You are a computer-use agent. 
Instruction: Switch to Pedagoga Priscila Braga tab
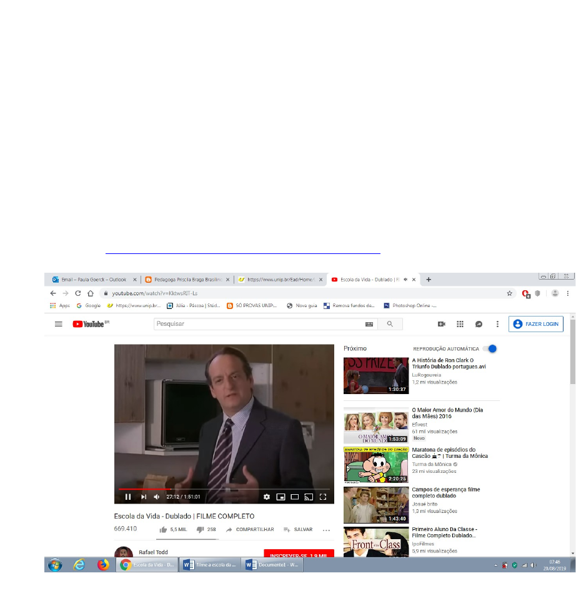click(x=187, y=280)
